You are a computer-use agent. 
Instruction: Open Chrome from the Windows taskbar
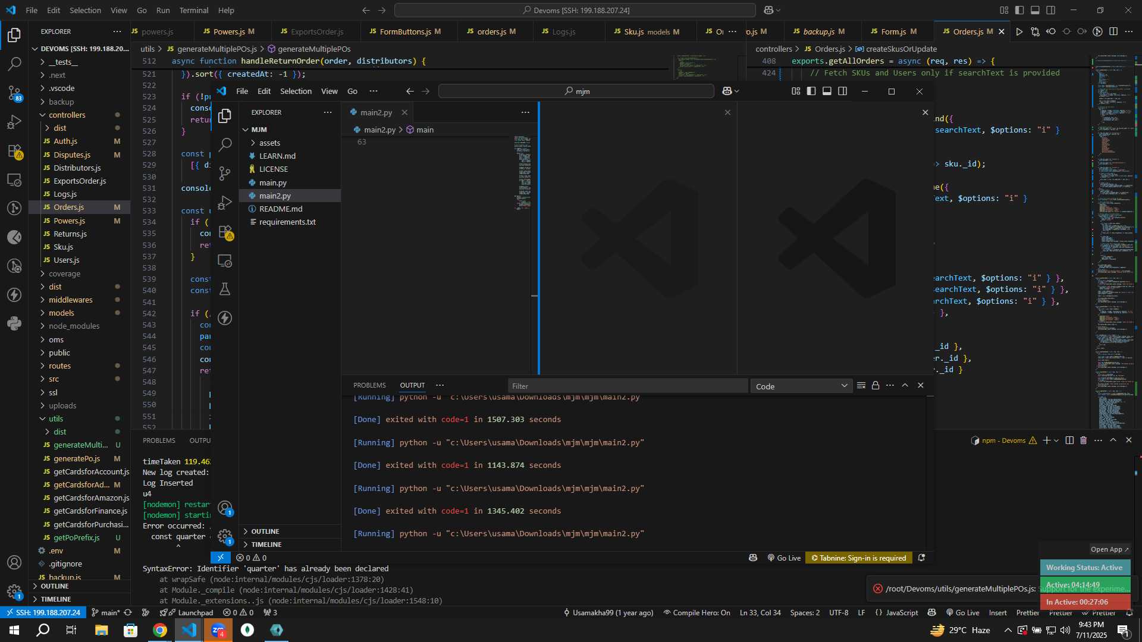point(159,630)
